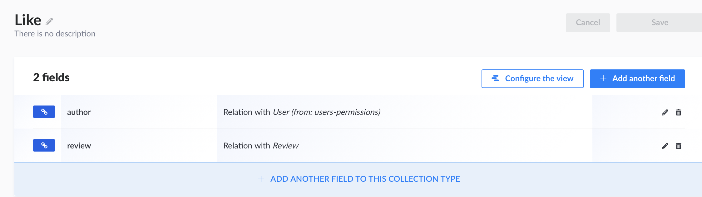Delete the review field

tap(678, 146)
